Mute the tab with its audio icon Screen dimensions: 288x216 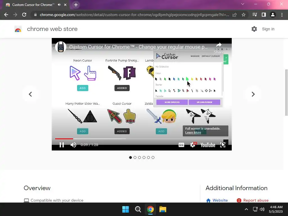[59, 5]
